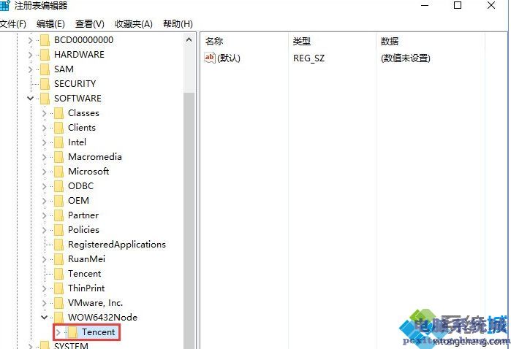
Task: Click the RuanMei folder icon
Action: coord(58,259)
